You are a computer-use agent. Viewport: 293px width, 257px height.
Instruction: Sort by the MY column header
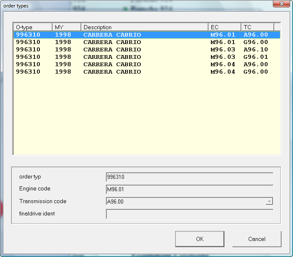(x=66, y=27)
